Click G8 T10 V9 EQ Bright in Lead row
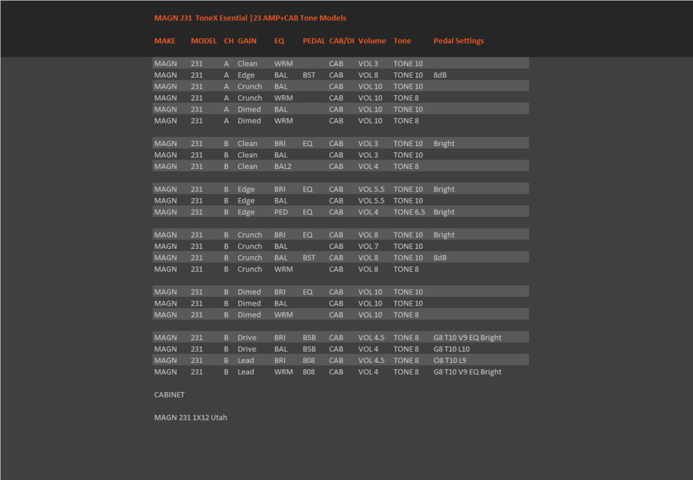Screen dimensions: 693x480 [467, 372]
